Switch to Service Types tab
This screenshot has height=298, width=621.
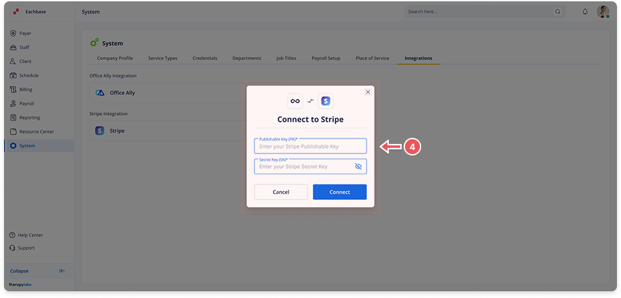(163, 58)
